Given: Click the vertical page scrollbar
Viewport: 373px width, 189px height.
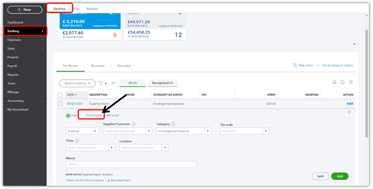Looking at the screenshot, I should click(x=367, y=83).
